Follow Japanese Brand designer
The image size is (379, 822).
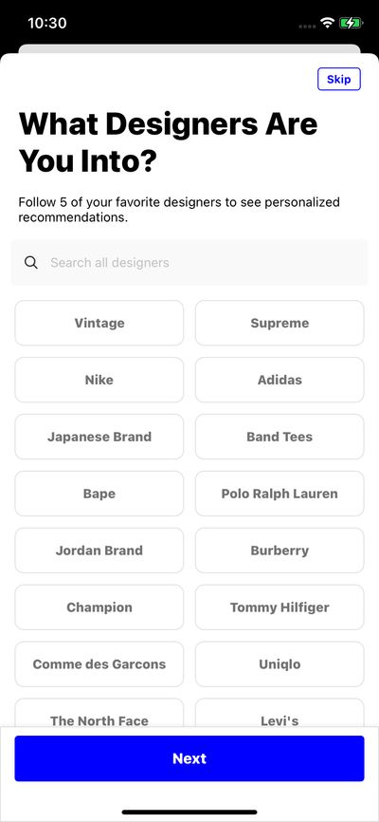pos(99,437)
